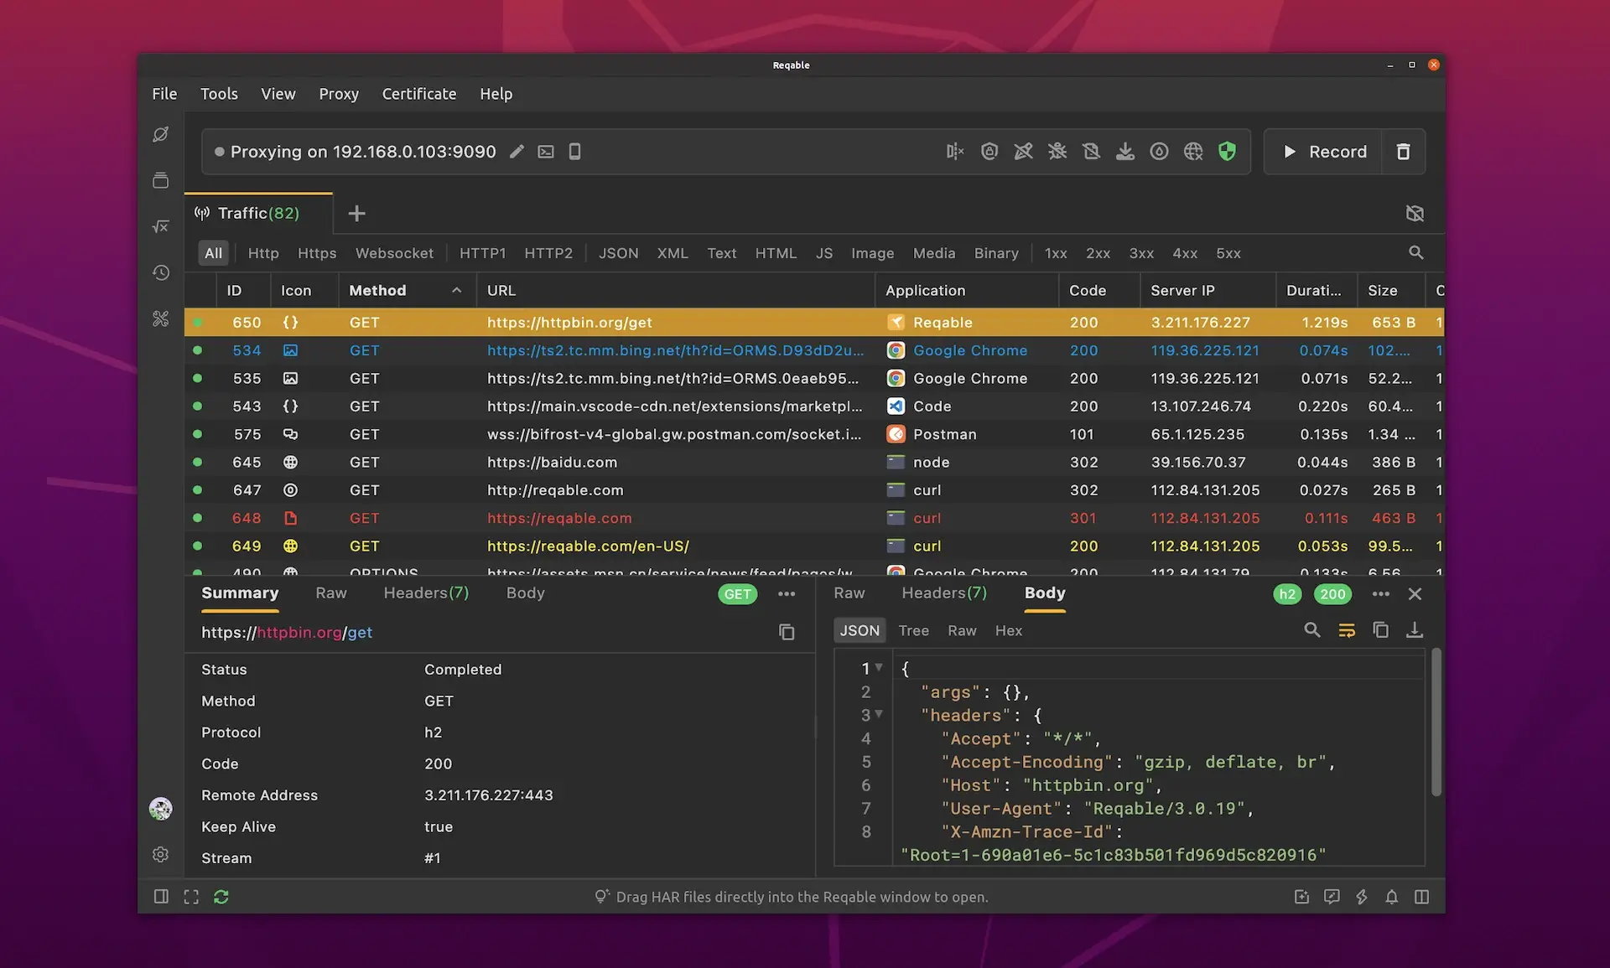Image resolution: width=1610 pixels, height=968 pixels.
Task: Switch to the Headers(7) tab
Action: click(x=425, y=593)
